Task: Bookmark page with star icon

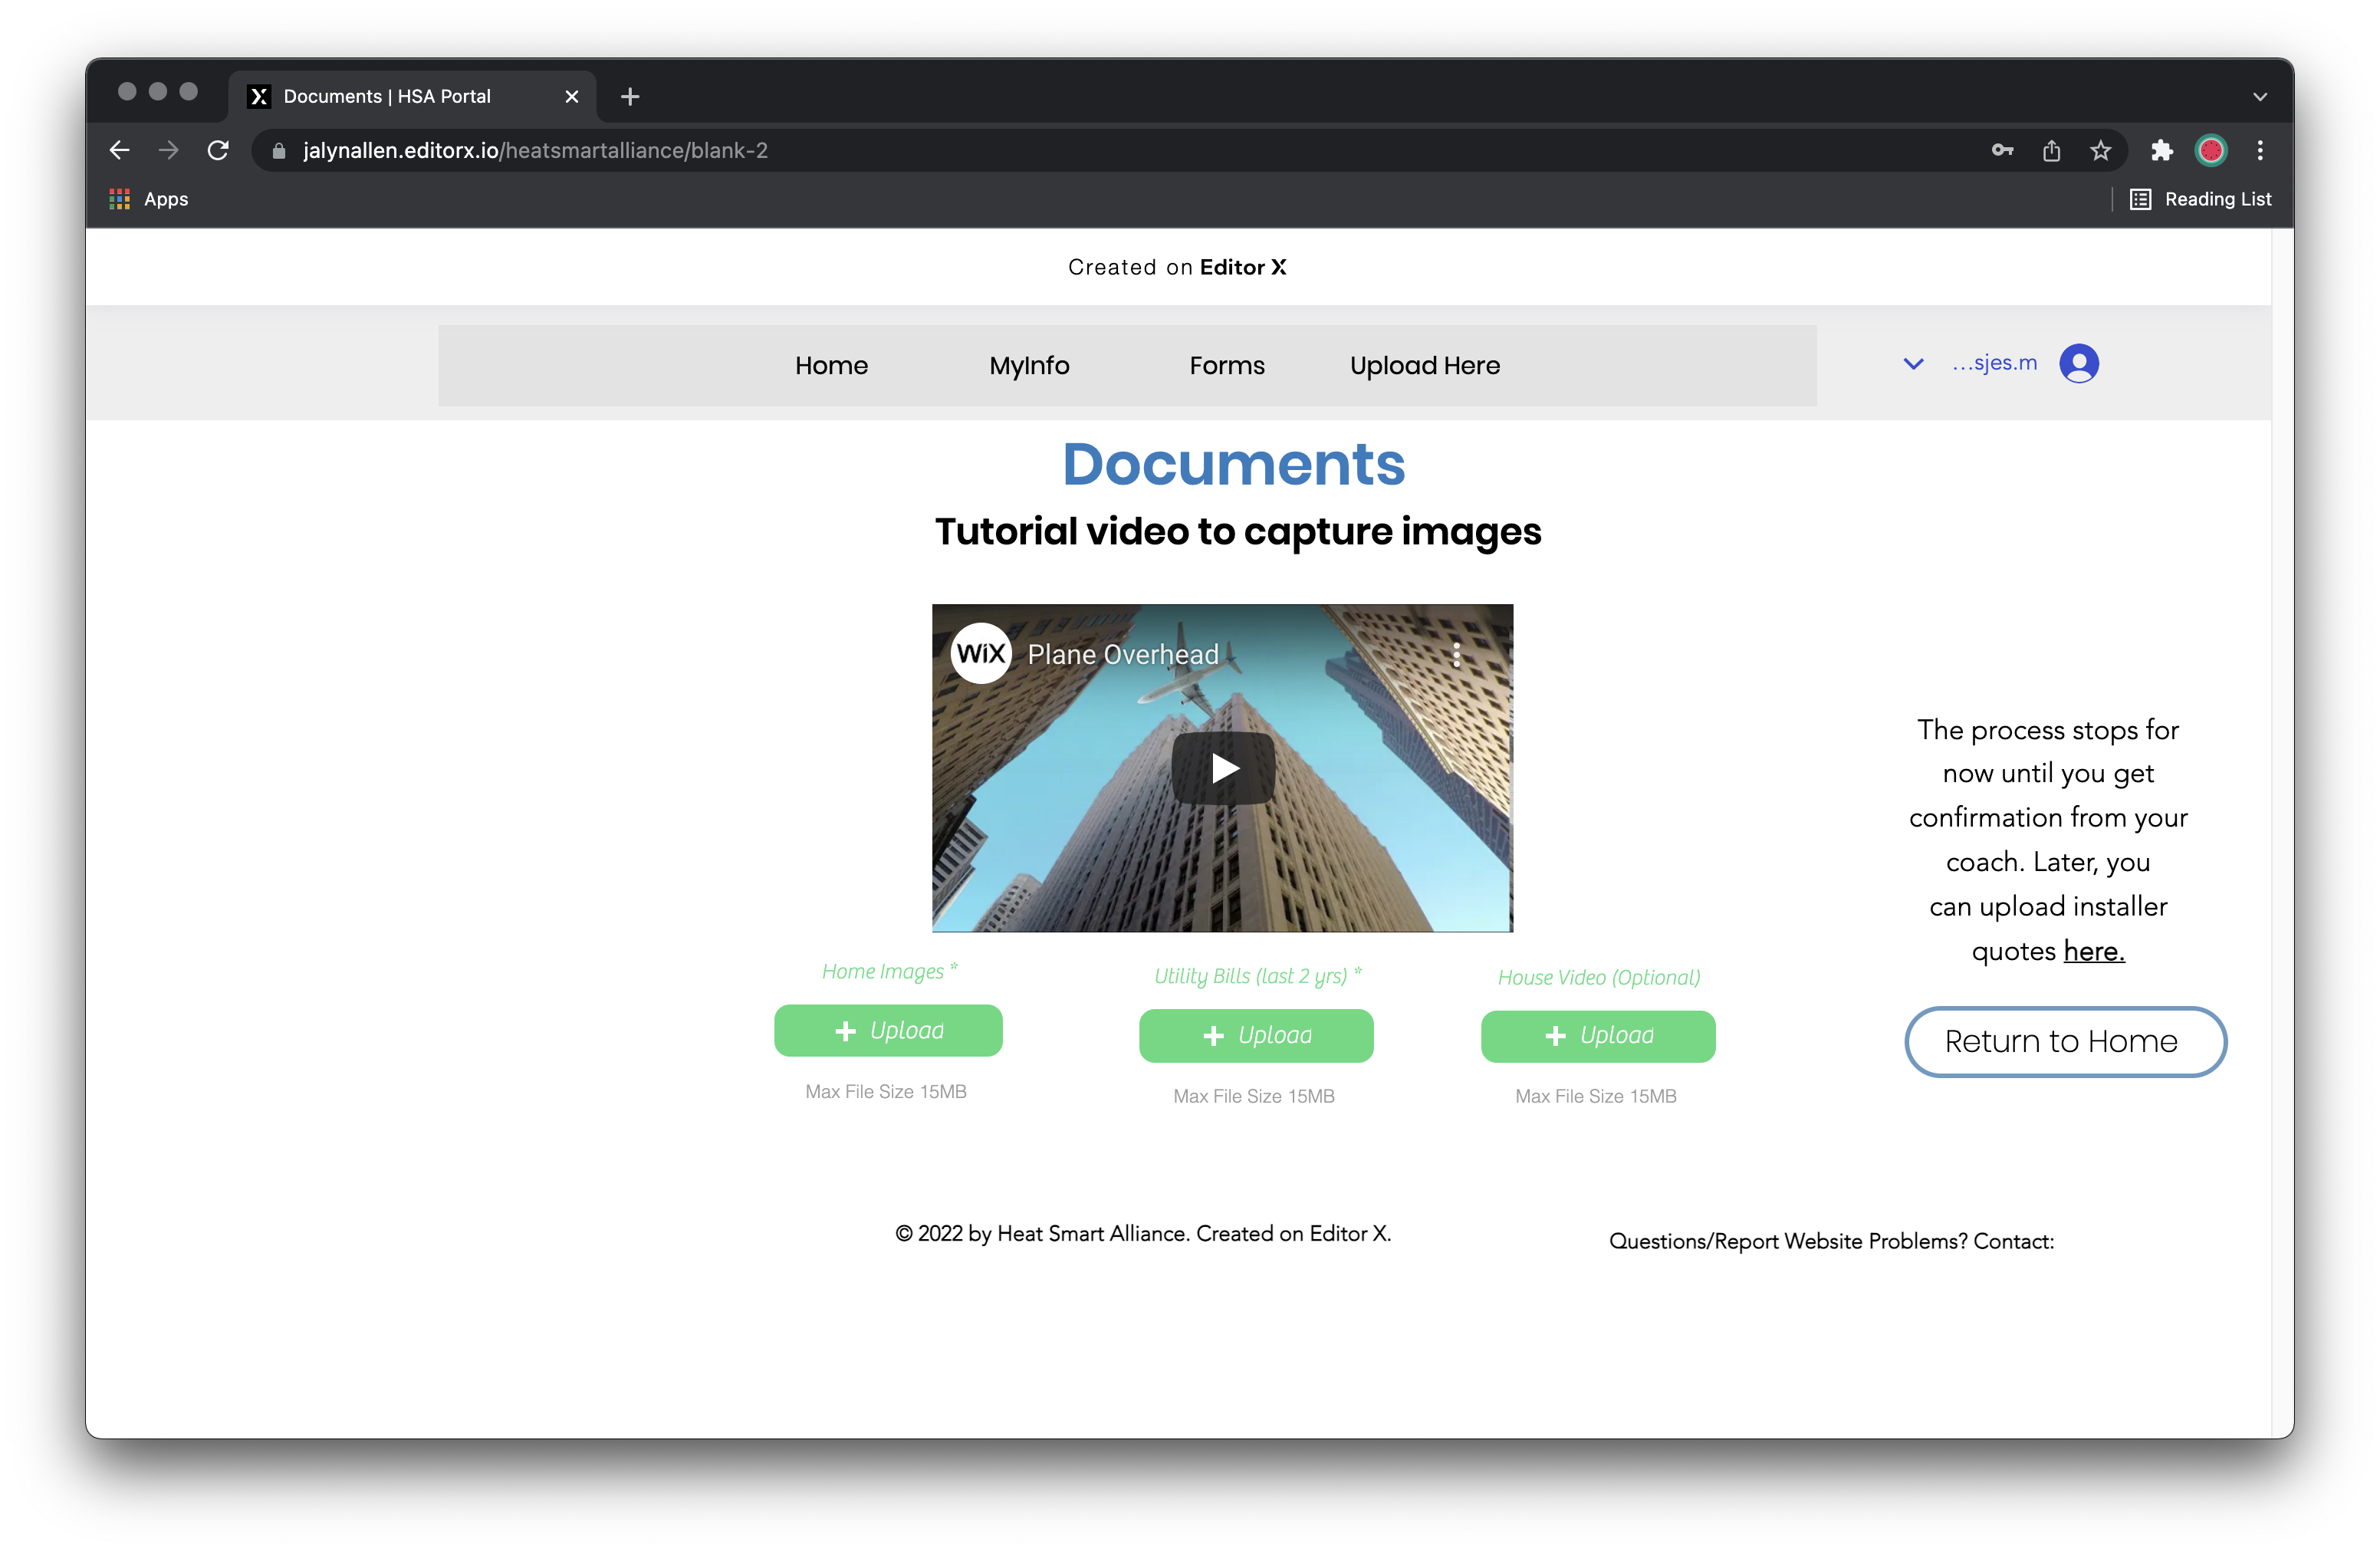Action: (x=2100, y=150)
